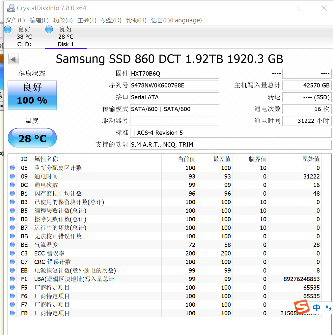Click status dot of row EB 电源恢复计数
The width and height of the screenshot is (333, 335).
click(12, 270)
